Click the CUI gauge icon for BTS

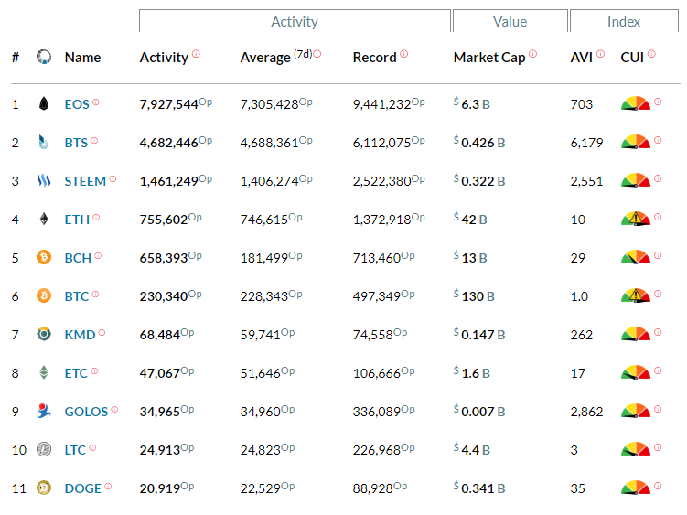636,142
